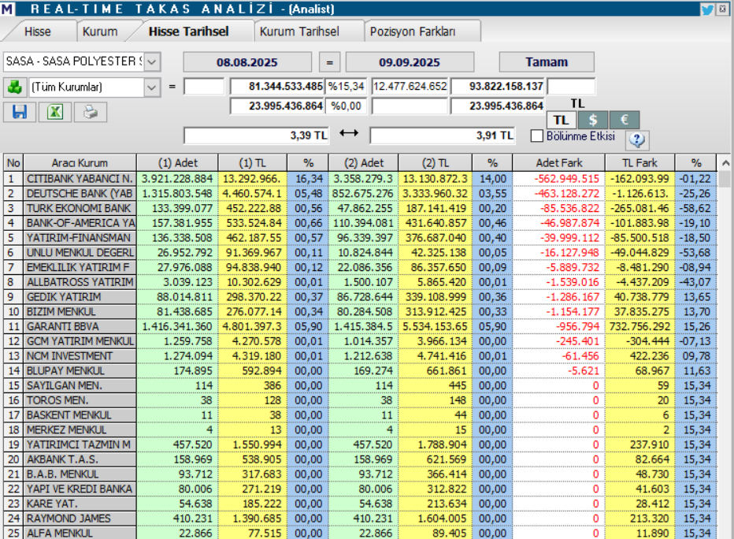Select the UNLU MENKUL DEGERL row
Image resolution: width=734 pixels, height=539 pixels.
(x=361, y=252)
